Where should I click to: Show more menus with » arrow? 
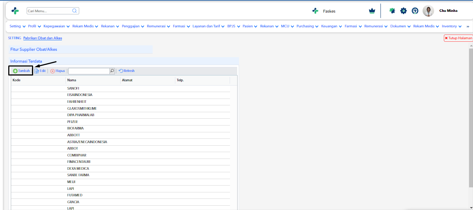[x=468, y=27]
